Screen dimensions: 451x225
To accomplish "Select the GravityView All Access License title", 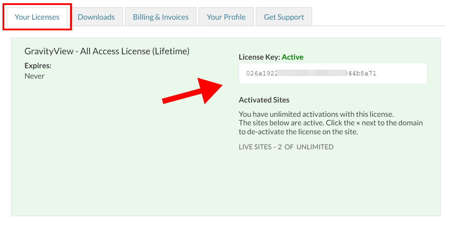I will coord(107,51).
